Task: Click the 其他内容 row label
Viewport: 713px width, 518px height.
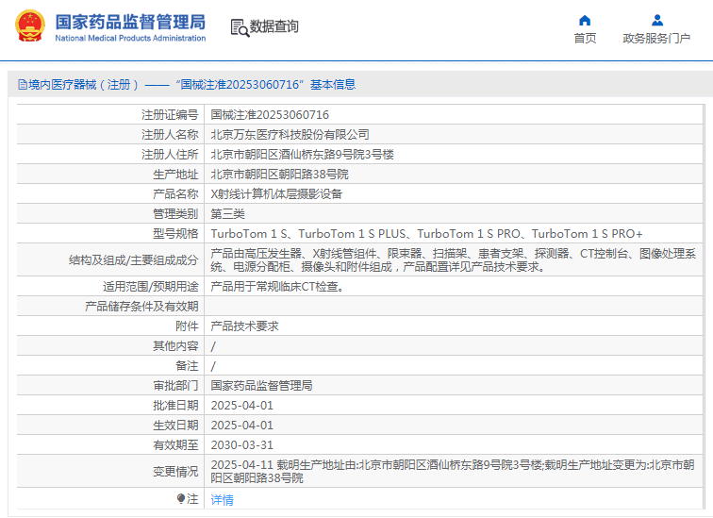Action: click(175, 346)
